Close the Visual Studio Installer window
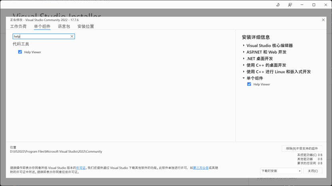This screenshot has width=332, height=186. 326,5
